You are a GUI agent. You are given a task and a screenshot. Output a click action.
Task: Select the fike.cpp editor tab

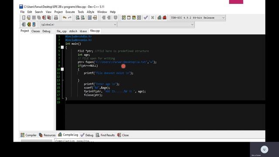point(95,31)
